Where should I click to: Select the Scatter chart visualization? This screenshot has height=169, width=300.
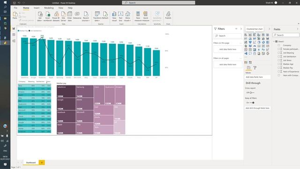click(255, 42)
